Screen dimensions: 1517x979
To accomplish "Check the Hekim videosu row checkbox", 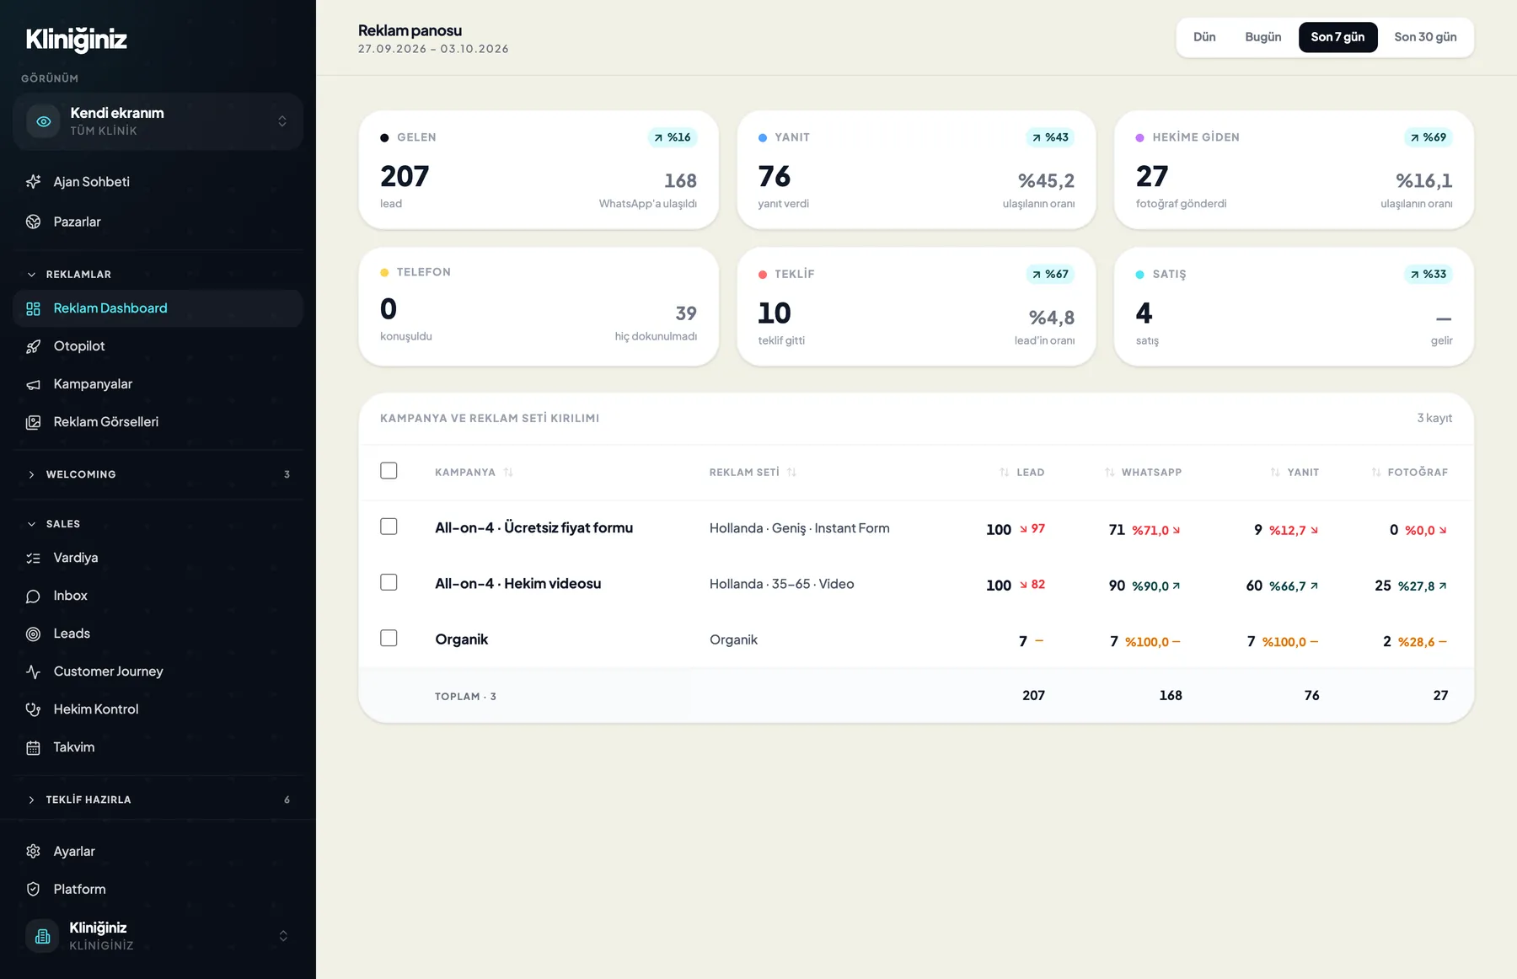I will coord(389,582).
